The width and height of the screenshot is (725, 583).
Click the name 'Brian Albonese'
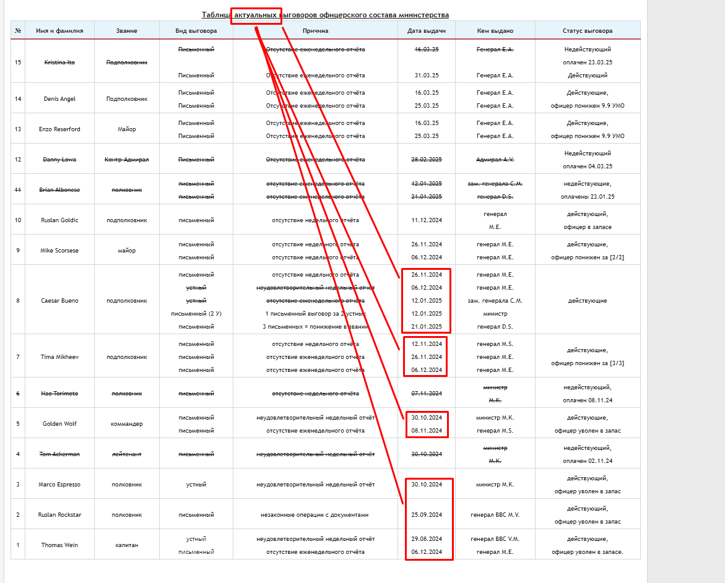59,190
